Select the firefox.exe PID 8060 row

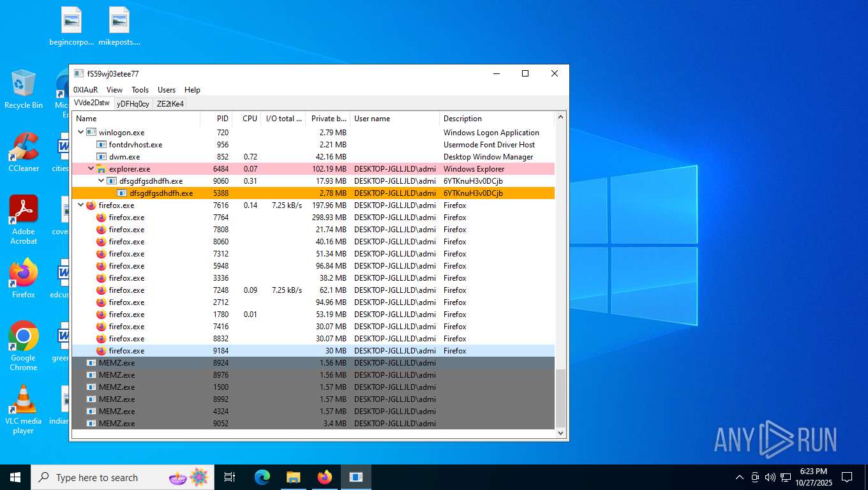[x=313, y=242]
